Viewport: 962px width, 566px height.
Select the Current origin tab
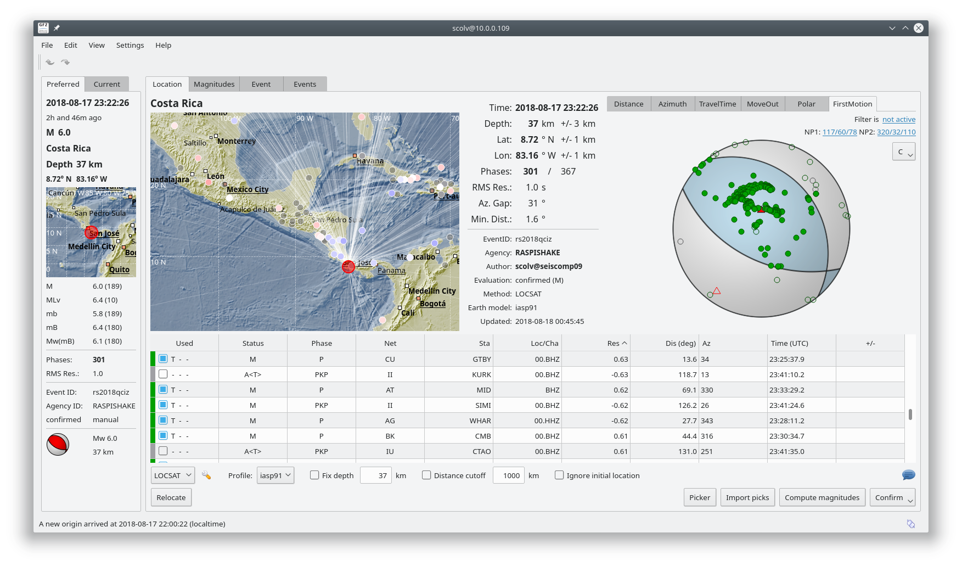[x=107, y=84]
